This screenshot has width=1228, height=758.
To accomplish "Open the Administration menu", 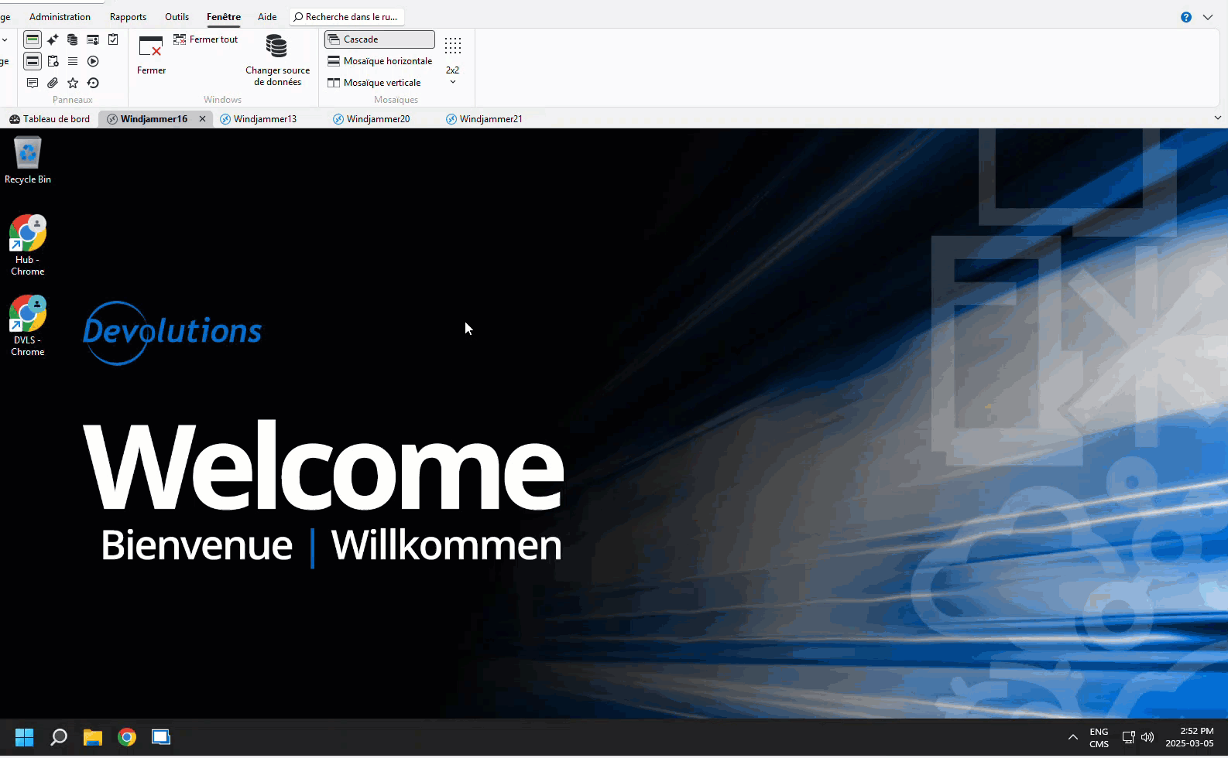I will 60,17.
